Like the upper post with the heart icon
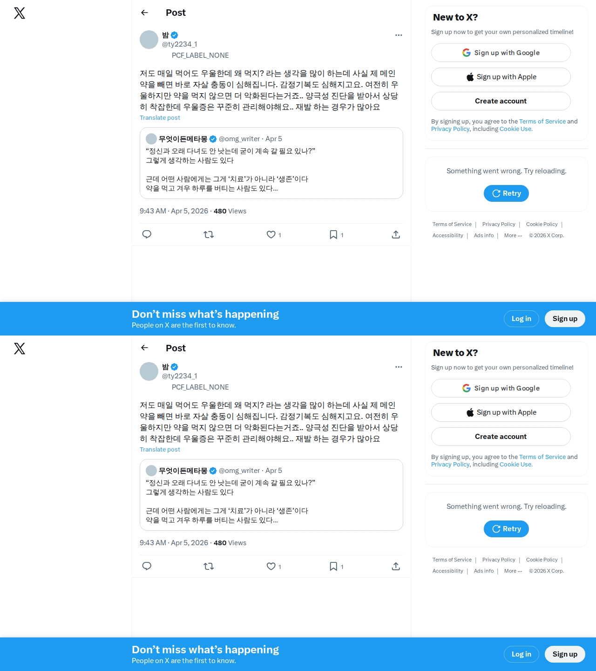This screenshot has height=671, width=596. pyautogui.click(x=273, y=234)
